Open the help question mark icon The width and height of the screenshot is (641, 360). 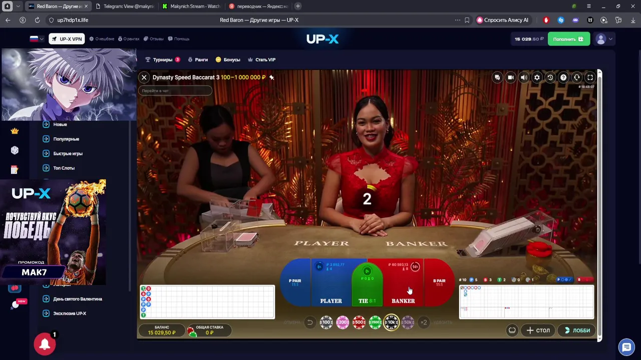(x=563, y=77)
